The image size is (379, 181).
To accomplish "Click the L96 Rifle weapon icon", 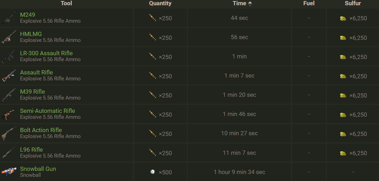I will [x=8, y=153].
